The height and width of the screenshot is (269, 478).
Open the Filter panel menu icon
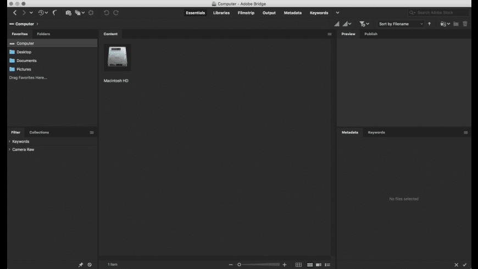(x=92, y=132)
